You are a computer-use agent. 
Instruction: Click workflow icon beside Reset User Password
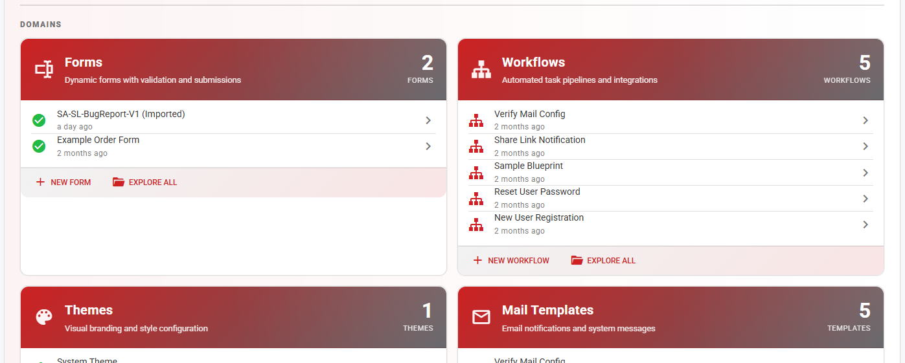click(476, 198)
